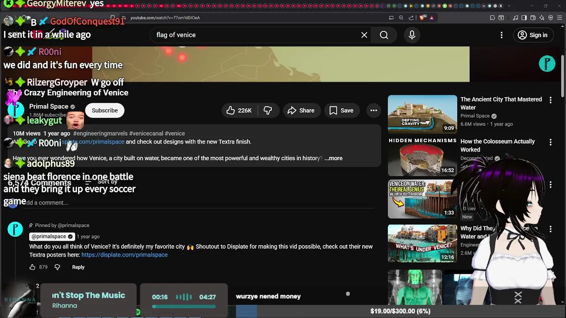Open Leo AI sparkle icon
This screenshot has height=318, width=566.
[x=542, y=18]
